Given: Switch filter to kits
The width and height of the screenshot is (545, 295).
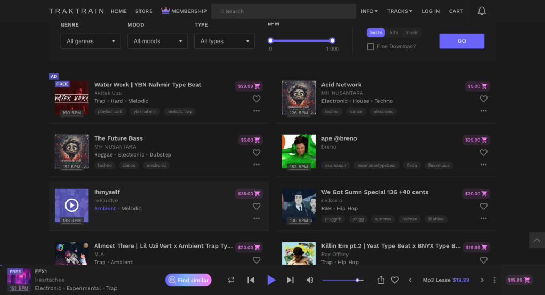Looking at the screenshot, I should click(394, 32).
